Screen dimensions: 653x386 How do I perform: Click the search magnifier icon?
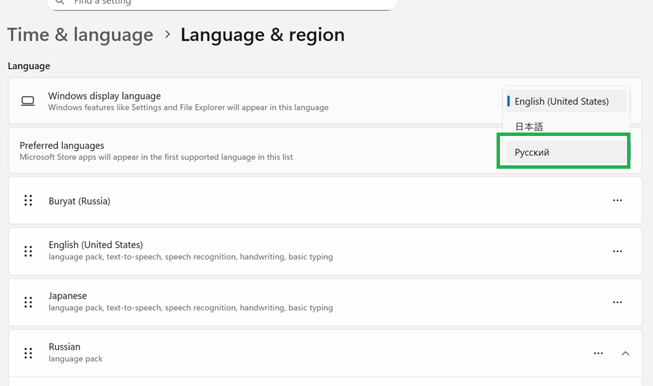click(60, 1)
